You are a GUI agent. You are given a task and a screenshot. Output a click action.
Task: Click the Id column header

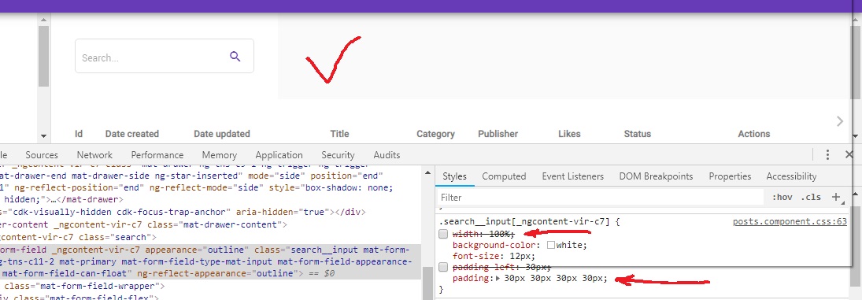(x=79, y=134)
